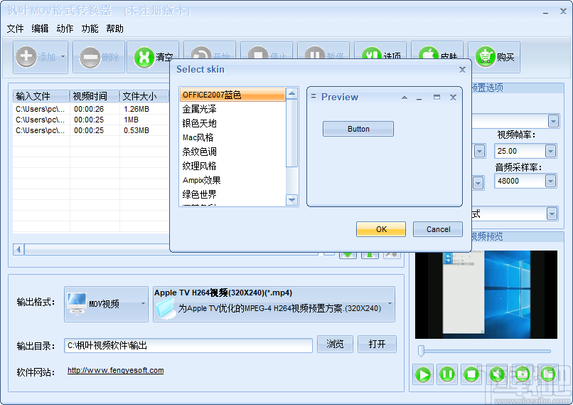
Task: Open the Apple TV H264 preset dropdown
Action: click(274, 304)
